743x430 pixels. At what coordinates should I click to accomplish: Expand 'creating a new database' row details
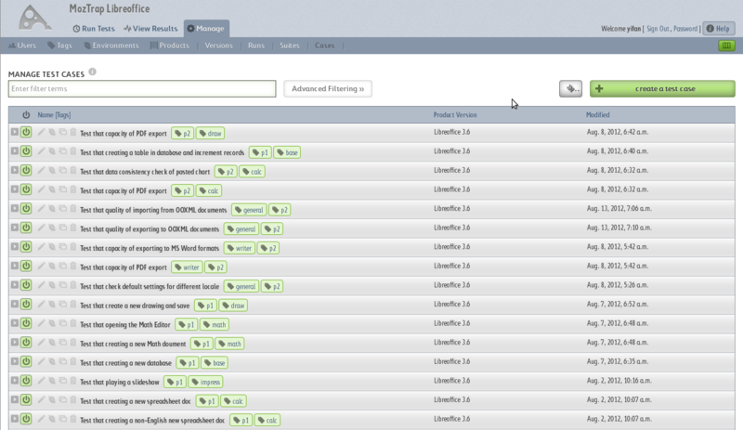pos(15,360)
